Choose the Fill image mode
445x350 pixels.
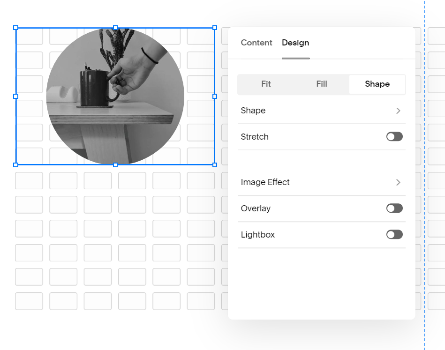(x=322, y=84)
